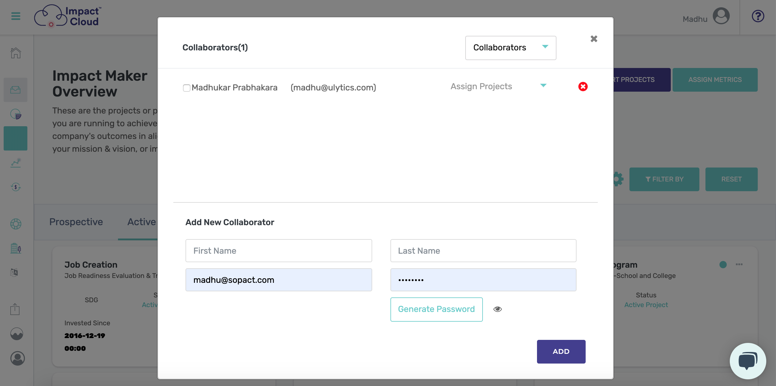The height and width of the screenshot is (386, 776).
Task: Click the email field madhu@sopact.com
Action: tap(279, 280)
